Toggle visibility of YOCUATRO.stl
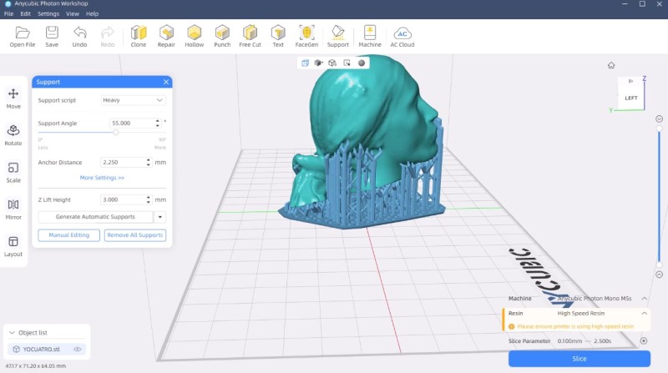 [x=77, y=349]
